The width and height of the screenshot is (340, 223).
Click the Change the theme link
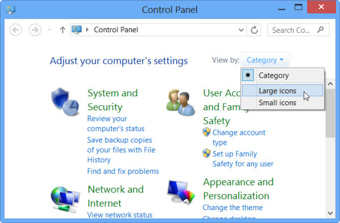(x=233, y=207)
